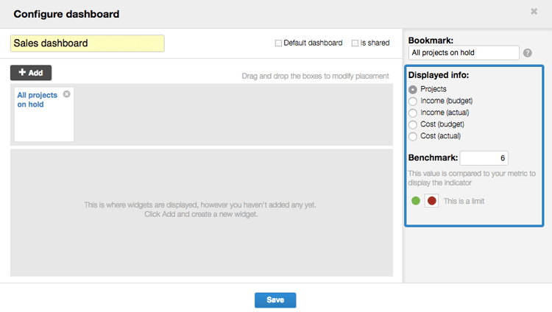This screenshot has height=312, width=552.
Task: Select Cost (budget) radio option
Action: click(x=413, y=124)
